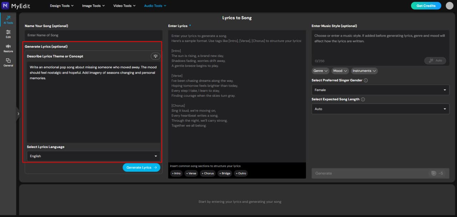Expand the Instruments selector
The image size is (457, 217).
(x=364, y=71)
